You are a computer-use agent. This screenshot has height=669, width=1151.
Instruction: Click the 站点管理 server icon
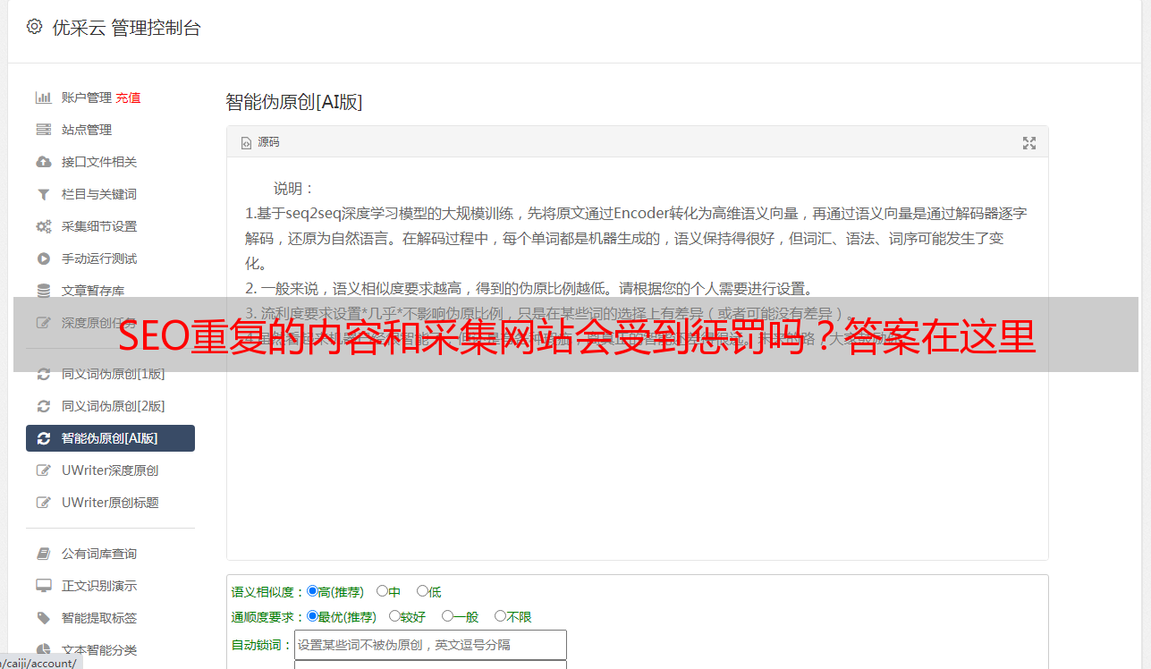(43, 130)
